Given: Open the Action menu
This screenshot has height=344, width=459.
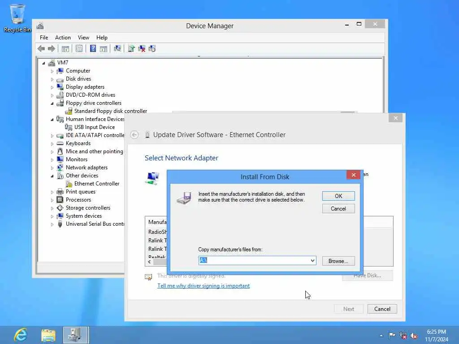Looking at the screenshot, I should (x=63, y=38).
